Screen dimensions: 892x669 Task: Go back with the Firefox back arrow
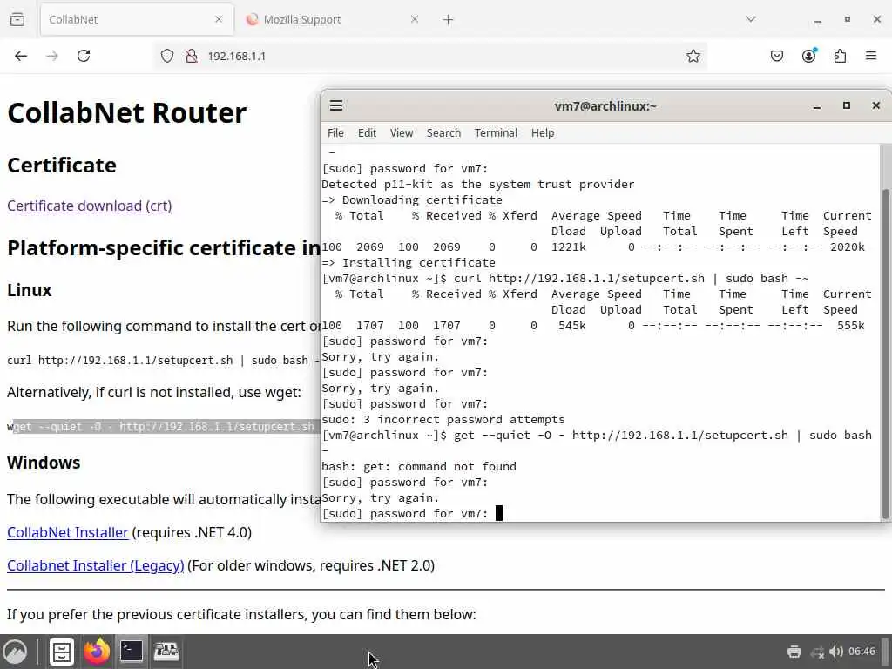(x=21, y=56)
